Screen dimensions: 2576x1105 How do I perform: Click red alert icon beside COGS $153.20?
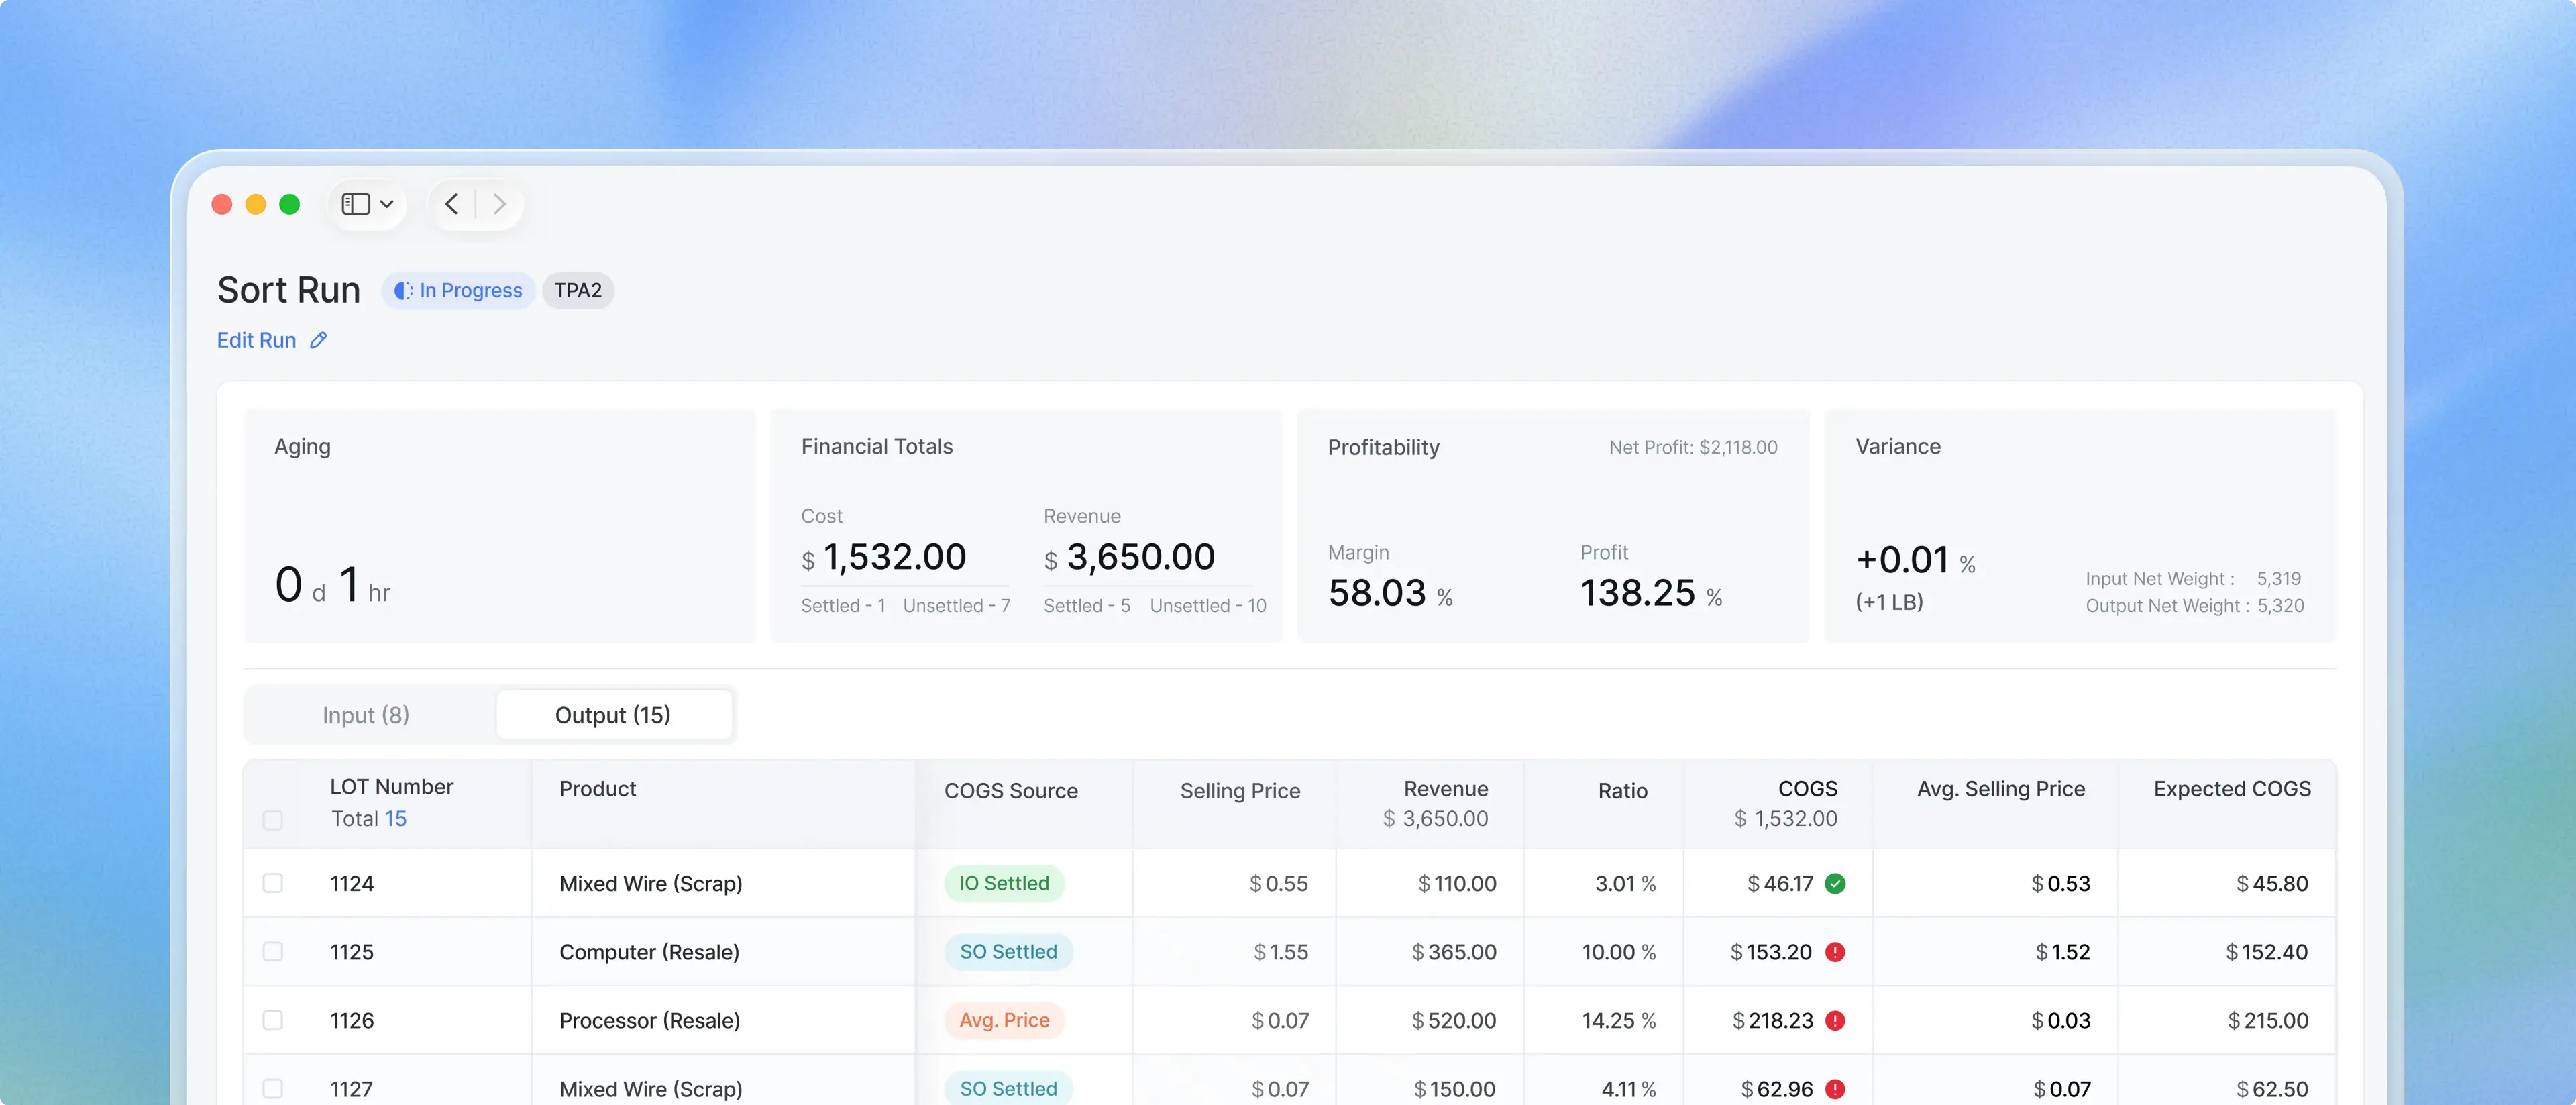coord(1835,952)
